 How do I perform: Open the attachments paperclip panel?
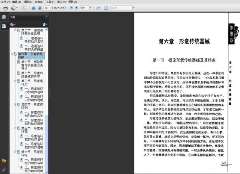pos(4,170)
